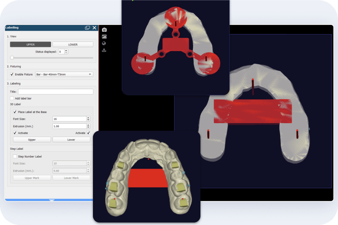The height and width of the screenshot is (225, 338).
Task: Click the Title input field
Action: click(x=56, y=92)
